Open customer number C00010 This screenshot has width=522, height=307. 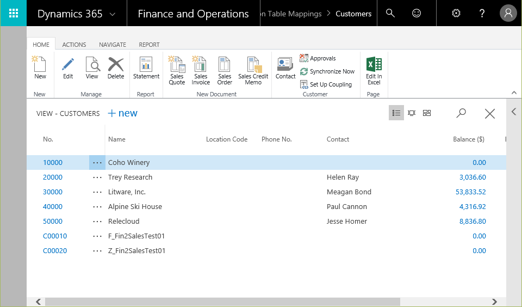55,236
